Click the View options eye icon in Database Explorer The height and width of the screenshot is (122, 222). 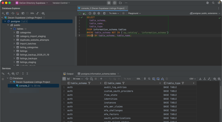click(43, 13)
